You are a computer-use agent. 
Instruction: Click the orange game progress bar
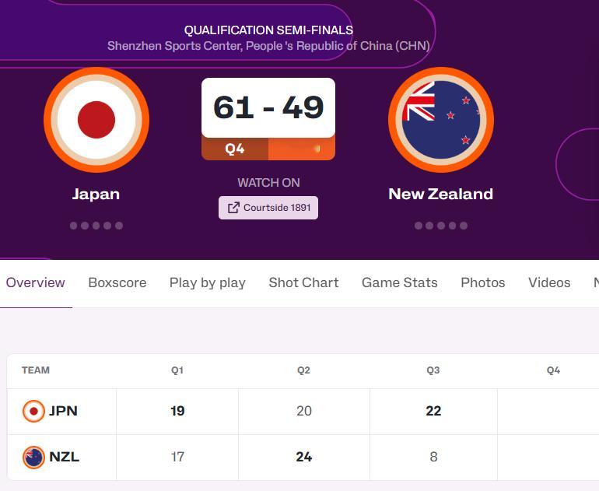pyautogui.click(x=302, y=149)
